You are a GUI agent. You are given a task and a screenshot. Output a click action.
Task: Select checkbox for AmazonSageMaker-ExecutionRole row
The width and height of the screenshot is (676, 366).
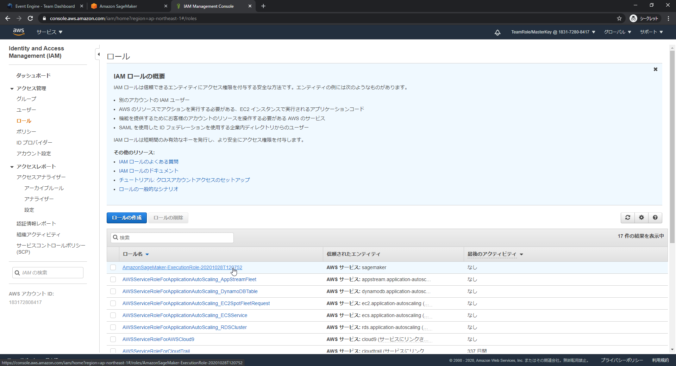(x=113, y=267)
